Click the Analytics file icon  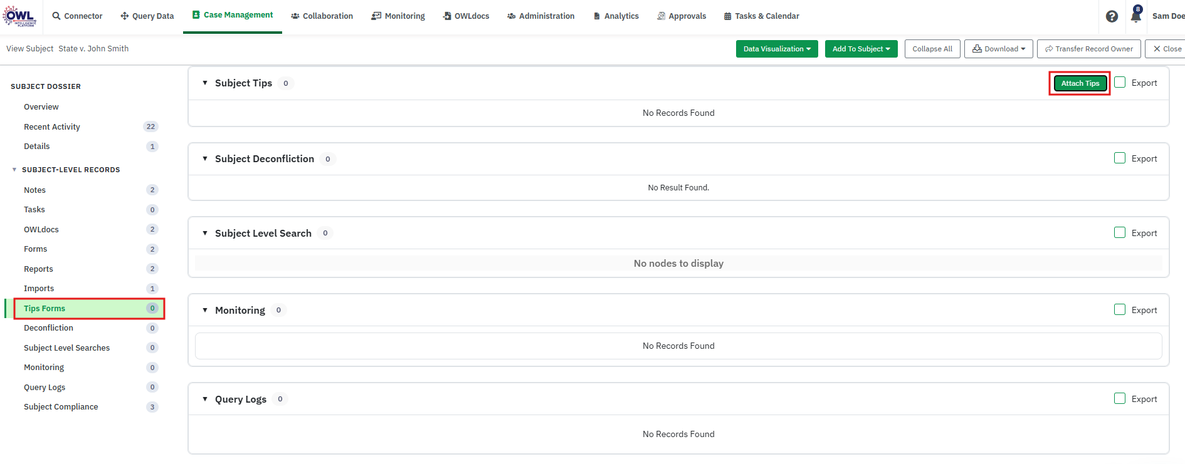tap(597, 16)
